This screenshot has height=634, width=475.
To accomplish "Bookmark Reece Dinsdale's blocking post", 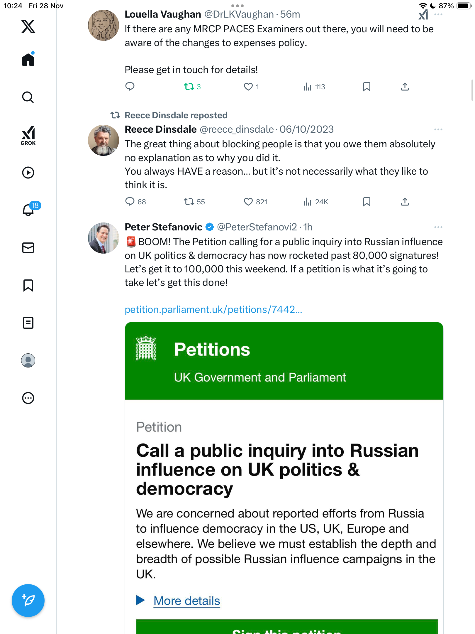I will pyautogui.click(x=367, y=202).
